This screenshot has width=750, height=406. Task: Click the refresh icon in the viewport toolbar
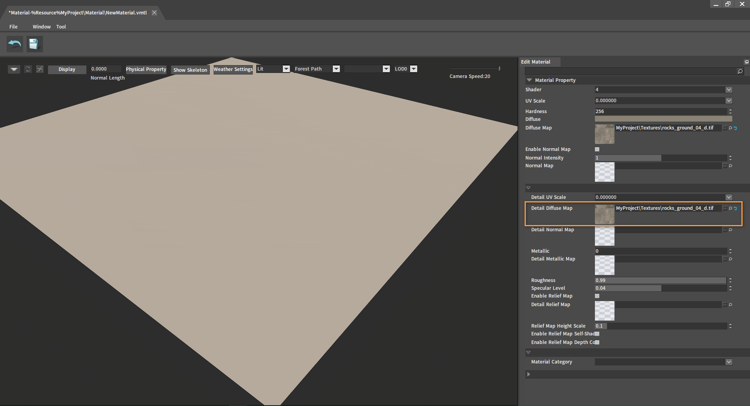click(x=28, y=69)
